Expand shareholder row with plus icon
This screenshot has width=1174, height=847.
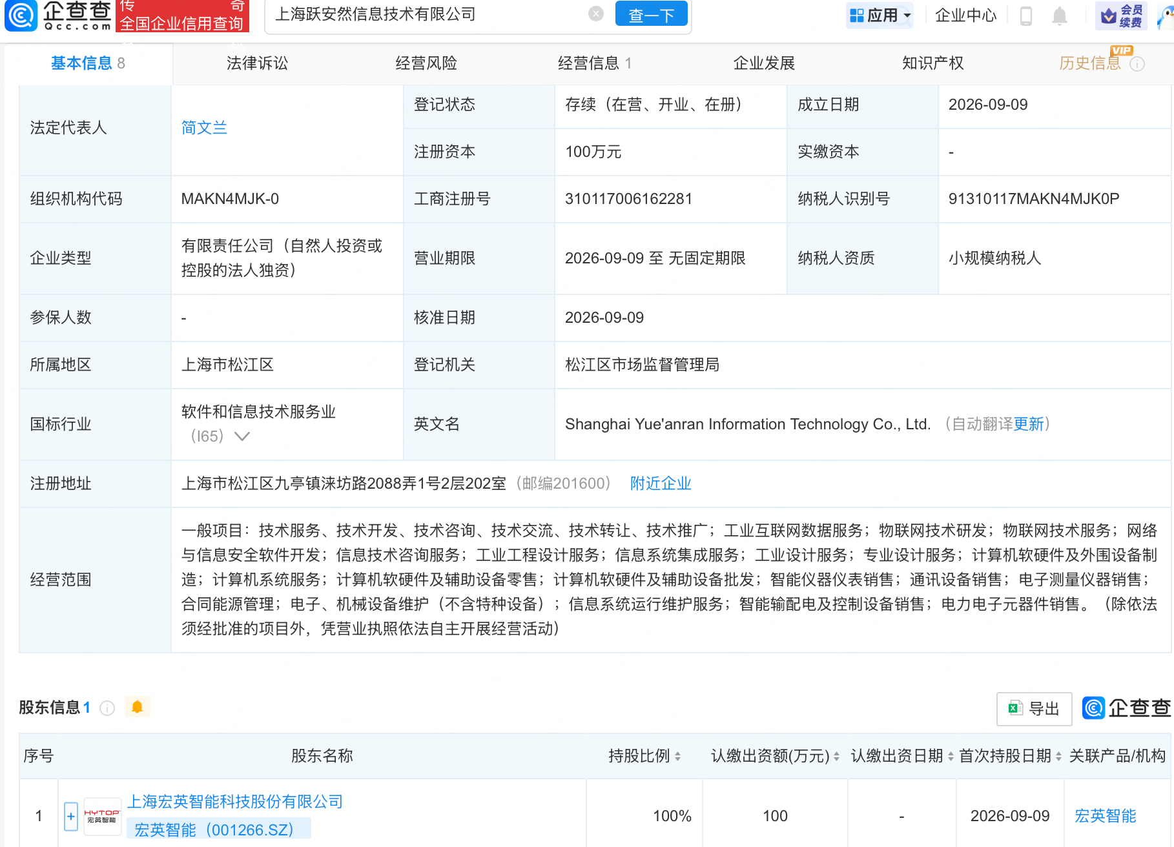coord(71,817)
